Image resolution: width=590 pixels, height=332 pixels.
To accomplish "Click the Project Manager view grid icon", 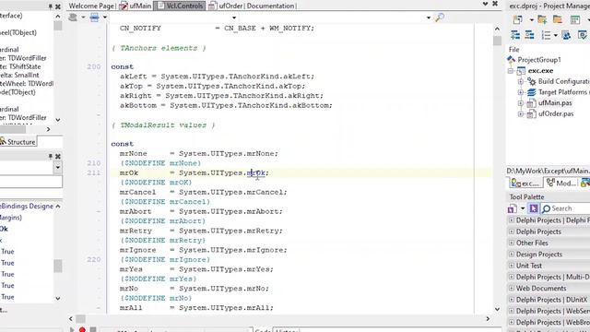I will point(575,19).
